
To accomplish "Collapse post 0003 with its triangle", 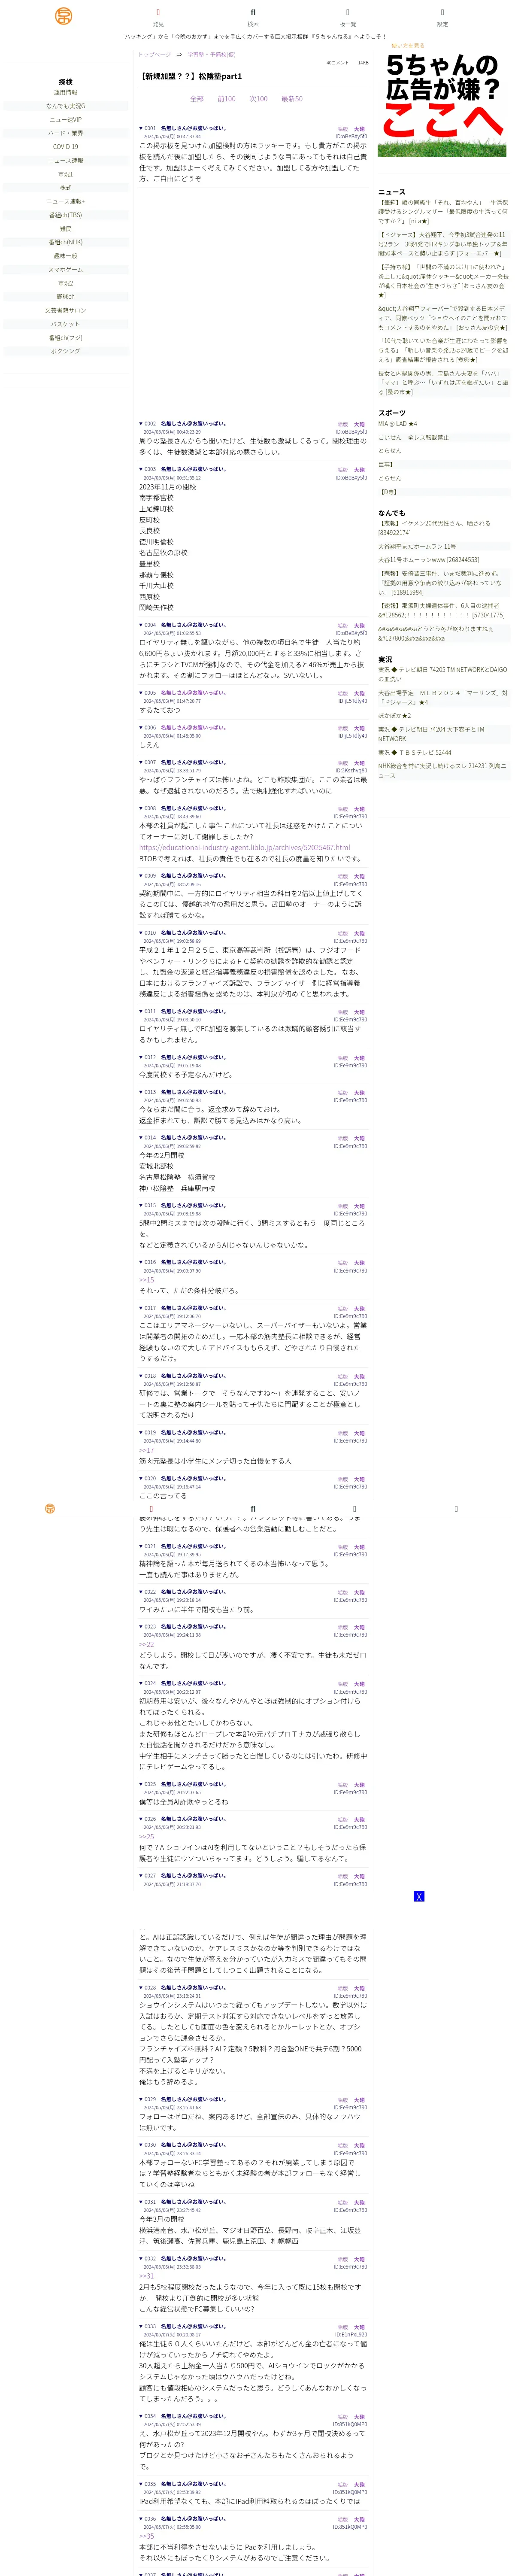I will click(x=141, y=469).
